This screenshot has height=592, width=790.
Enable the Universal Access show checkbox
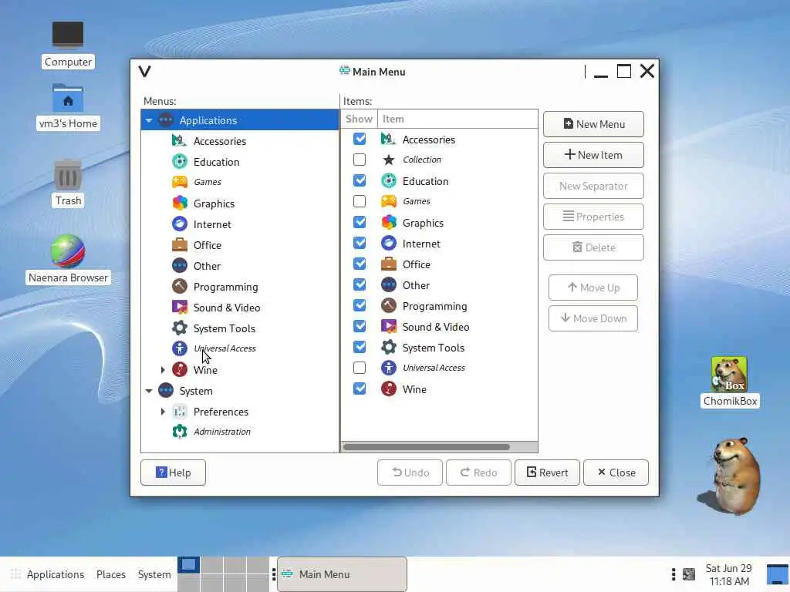tap(360, 368)
